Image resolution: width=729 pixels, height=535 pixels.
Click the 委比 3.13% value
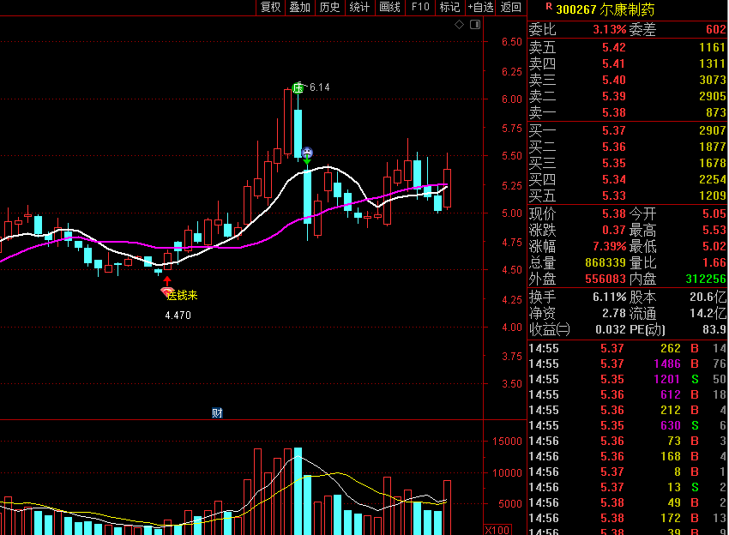tap(610, 30)
